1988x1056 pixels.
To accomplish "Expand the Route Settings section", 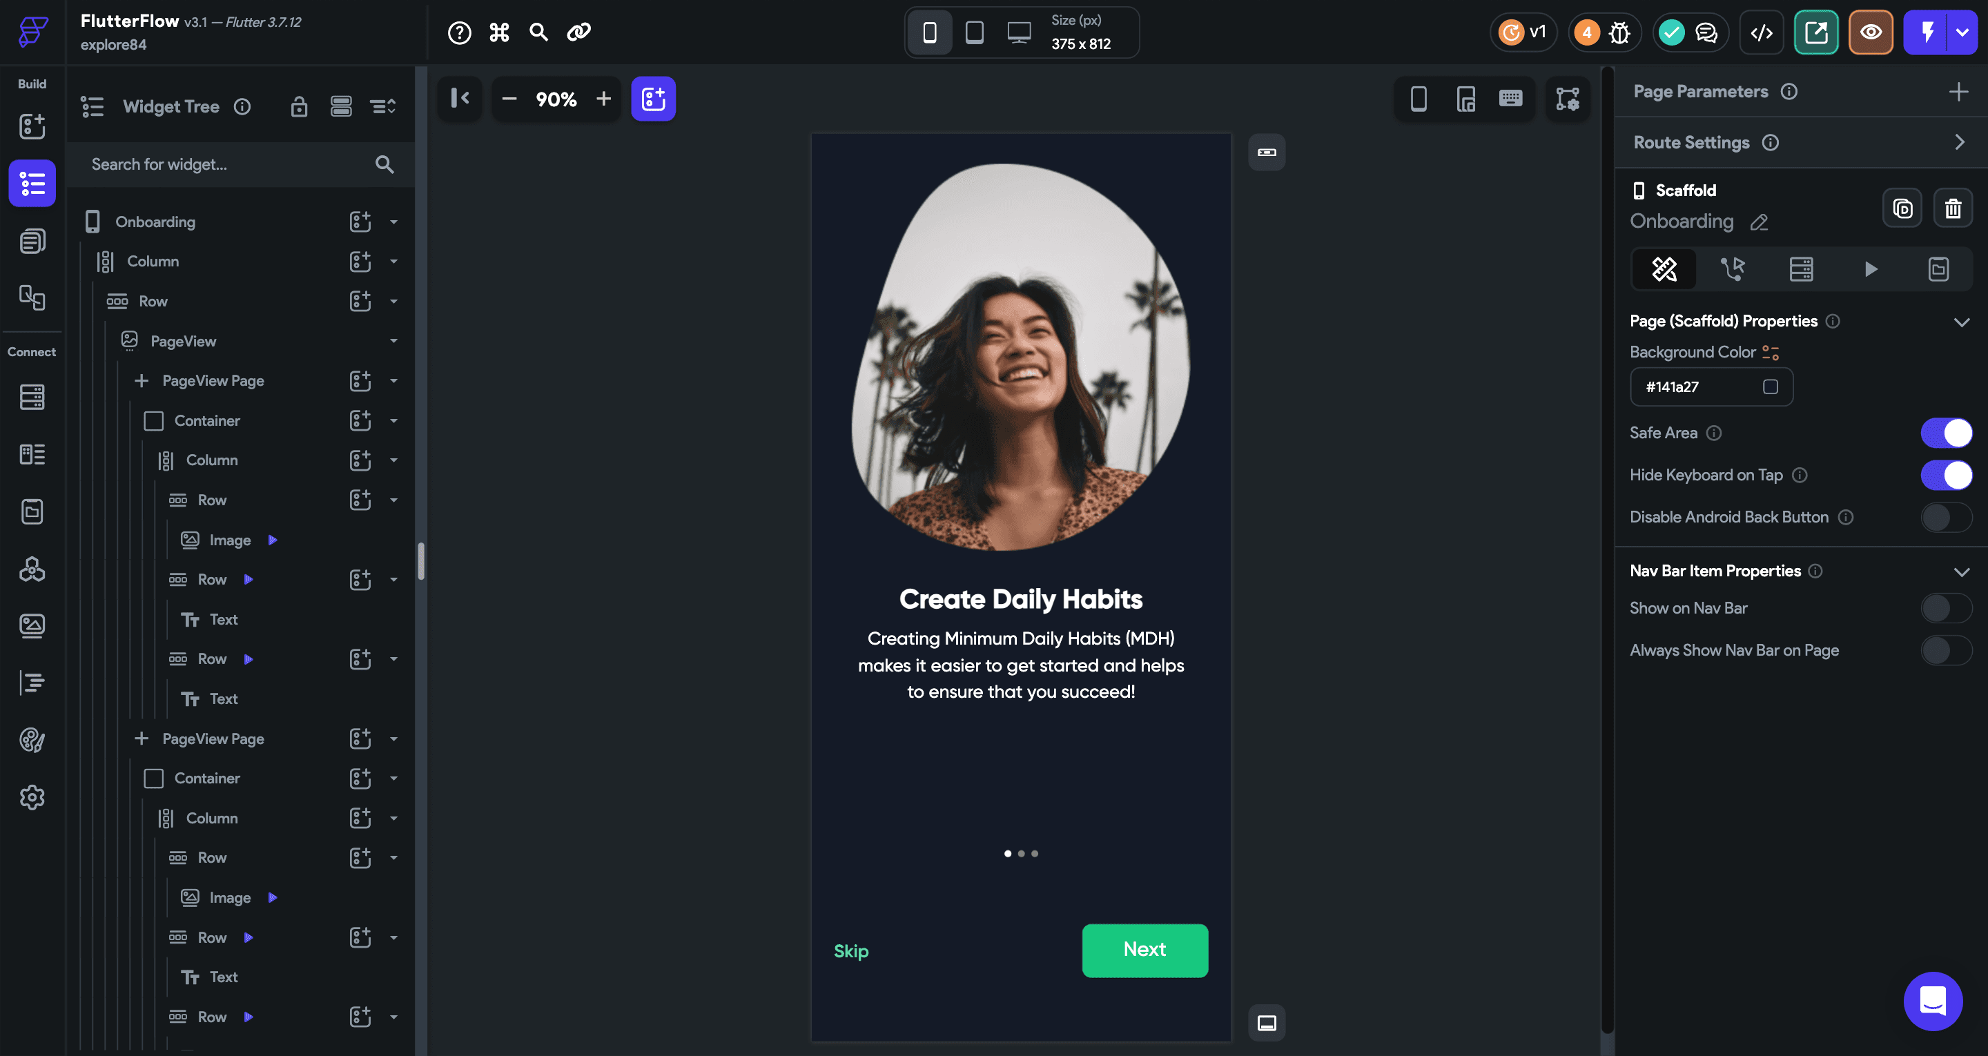I will 1959,142.
